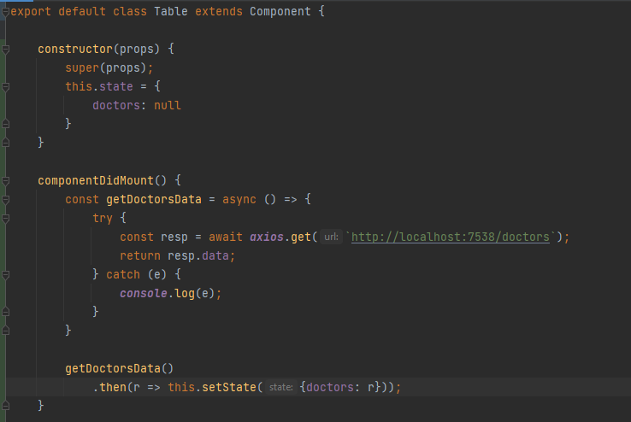Click the 'export' keyword
Screen dimensions: 631x422
click(31, 12)
